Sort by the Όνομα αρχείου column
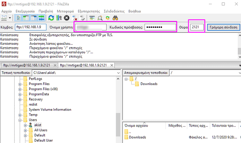 pos(144,125)
